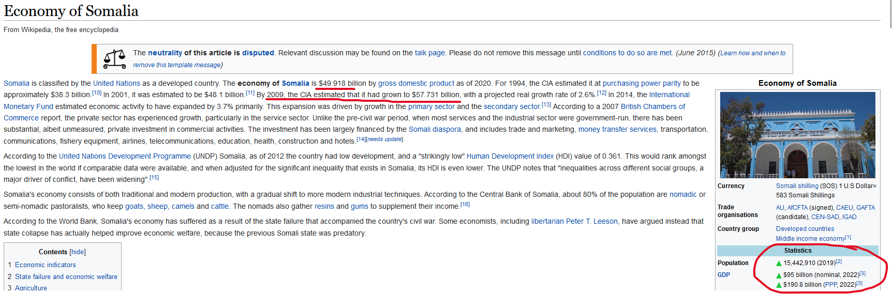The image size is (893, 294).
Task: Open the resins link
Action: coord(324,206)
